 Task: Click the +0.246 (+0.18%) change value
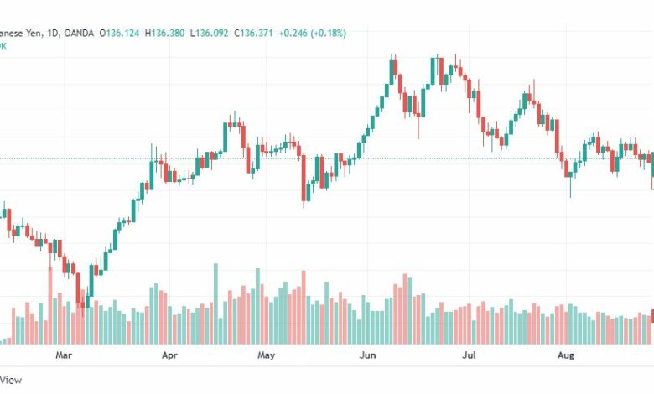coord(313,34)
